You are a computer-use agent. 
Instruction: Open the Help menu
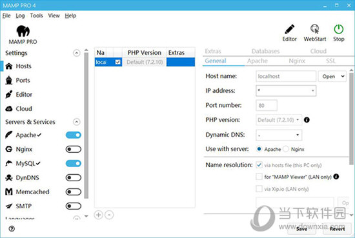point(70,16)
